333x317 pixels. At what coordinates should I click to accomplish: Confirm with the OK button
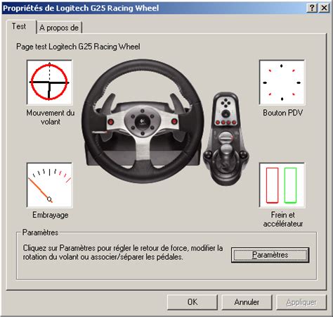tap(192, 302)
